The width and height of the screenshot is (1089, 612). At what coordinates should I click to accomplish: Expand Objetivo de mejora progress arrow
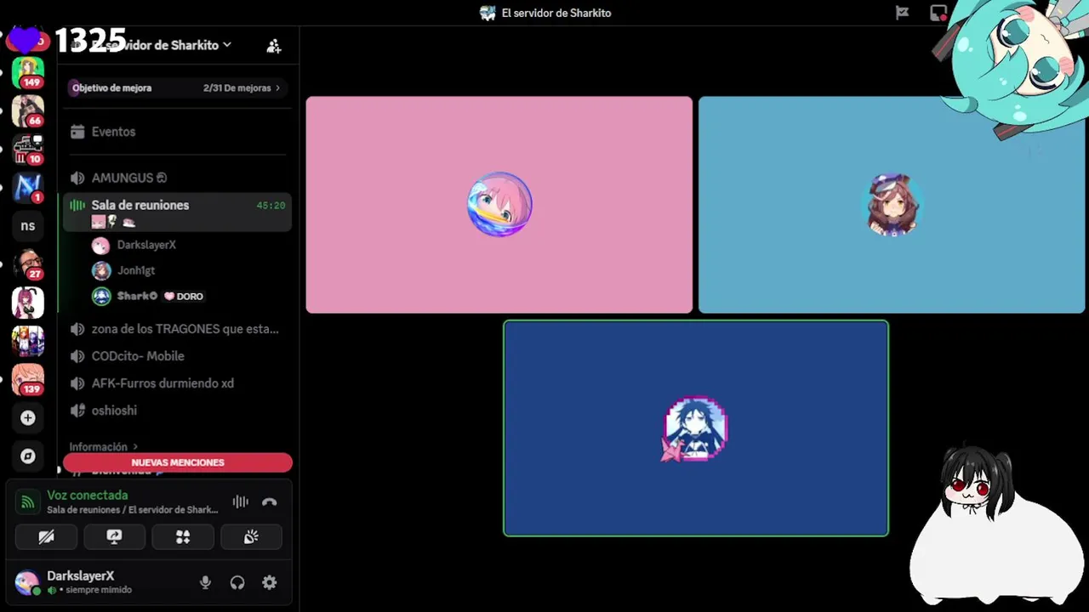277,88
